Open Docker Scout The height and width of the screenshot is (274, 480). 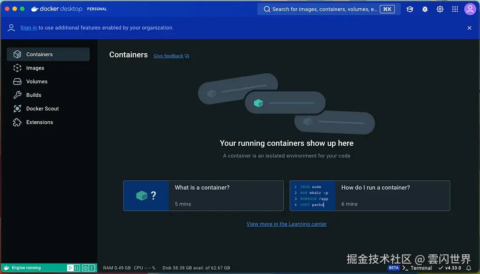coord(48,108)
